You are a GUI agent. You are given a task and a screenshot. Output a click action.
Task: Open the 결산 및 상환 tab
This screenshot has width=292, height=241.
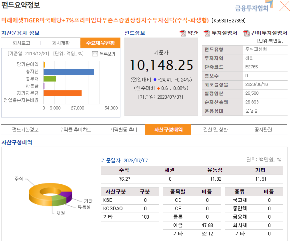[215, 130]
